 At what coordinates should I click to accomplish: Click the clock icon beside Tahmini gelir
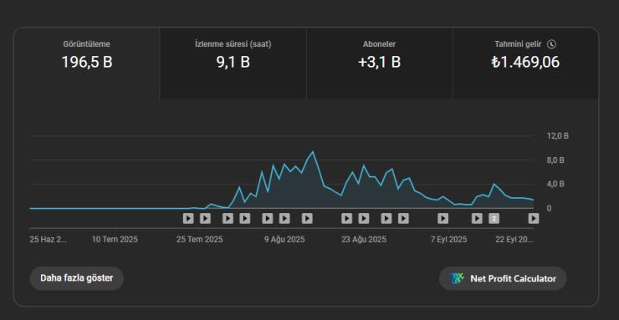(x=551, y=44)
